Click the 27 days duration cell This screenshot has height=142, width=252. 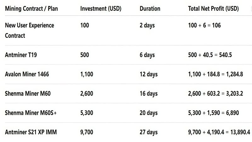pyautogui.click(x=148, y=132)
